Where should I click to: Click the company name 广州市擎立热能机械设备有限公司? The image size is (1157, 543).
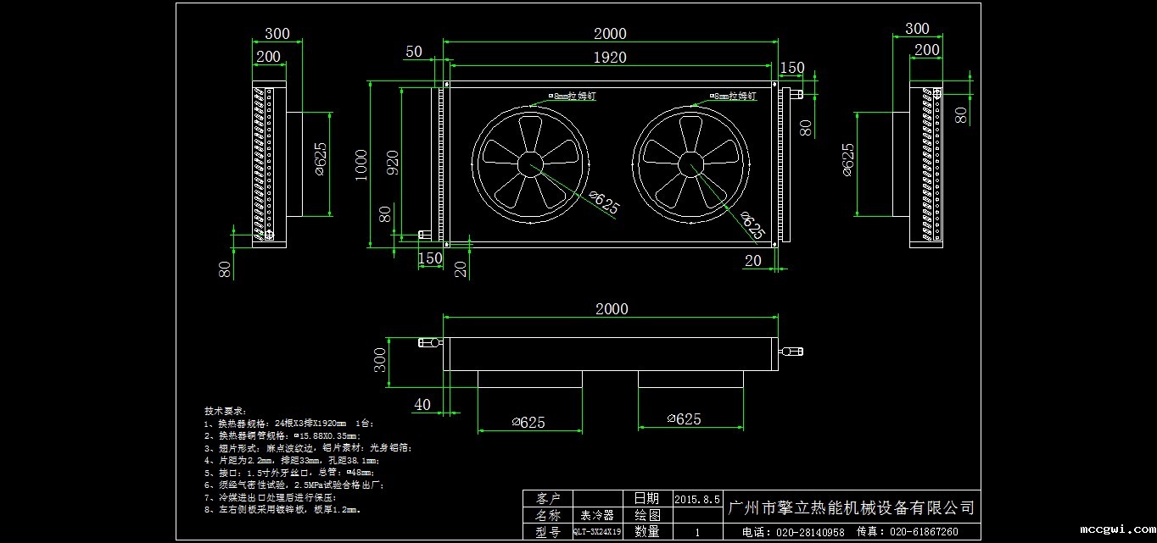coord(851,508)
